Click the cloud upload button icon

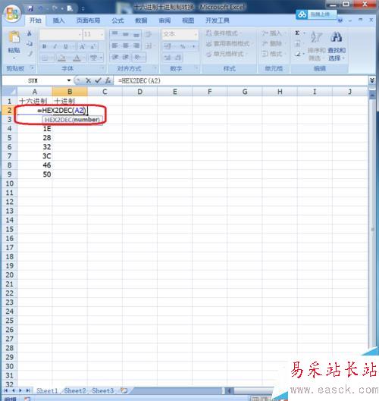click(302, 14)
